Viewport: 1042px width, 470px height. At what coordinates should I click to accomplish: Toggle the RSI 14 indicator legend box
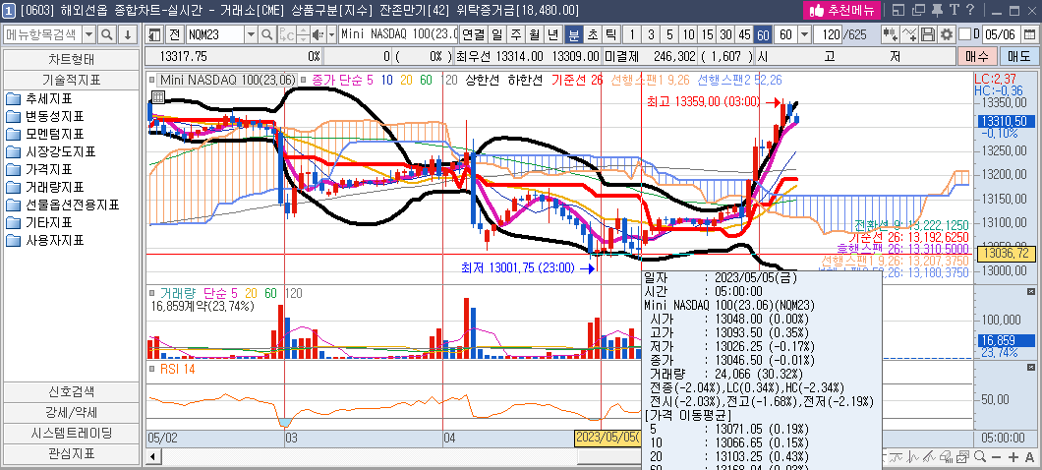point(152,369)
